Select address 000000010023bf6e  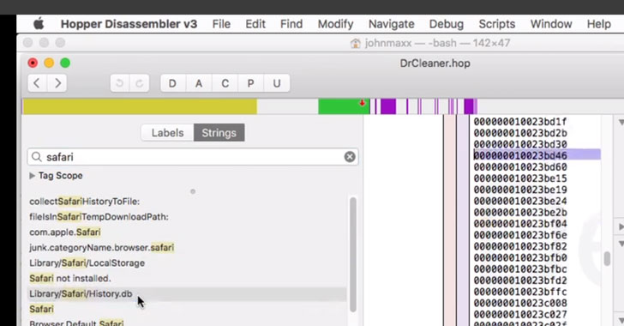point(520,235)
